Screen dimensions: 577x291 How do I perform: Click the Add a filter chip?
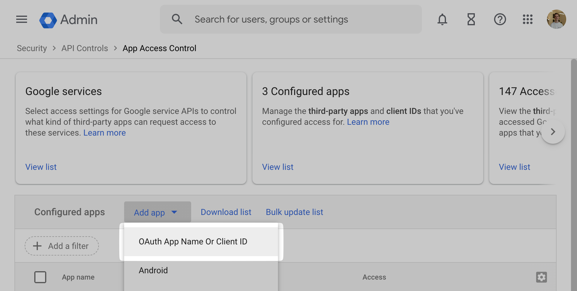pyautogui.click(x=62, y=246)
